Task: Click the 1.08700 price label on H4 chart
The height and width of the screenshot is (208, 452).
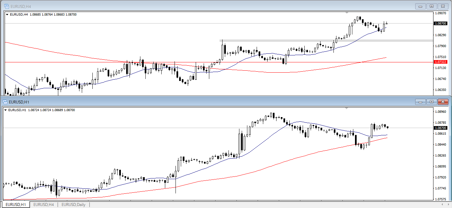Action: point(440,23)
